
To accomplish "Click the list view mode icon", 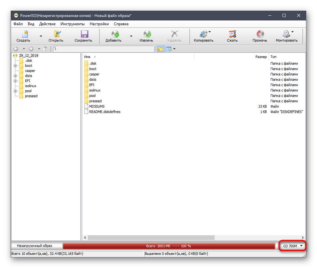I will [x=169, y=49].
